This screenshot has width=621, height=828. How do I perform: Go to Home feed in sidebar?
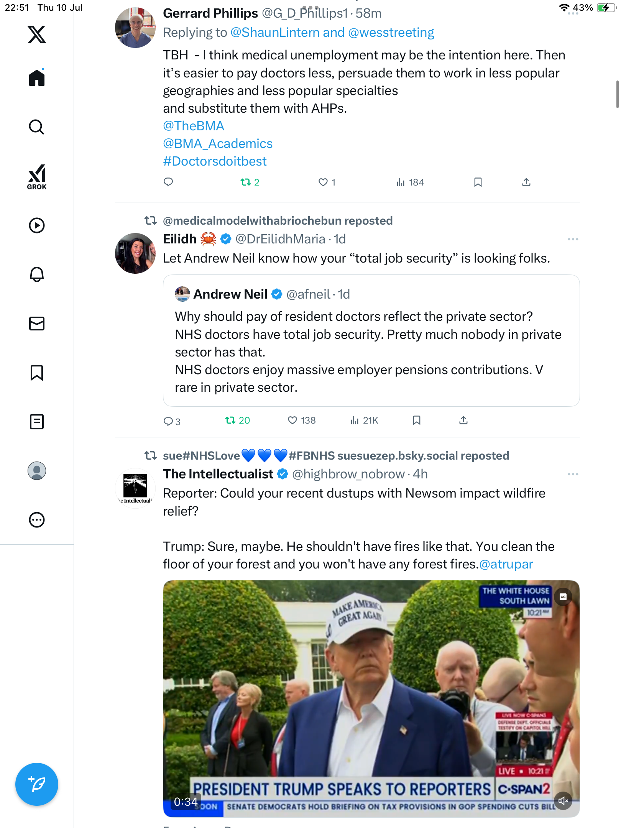tap(37, 78)
